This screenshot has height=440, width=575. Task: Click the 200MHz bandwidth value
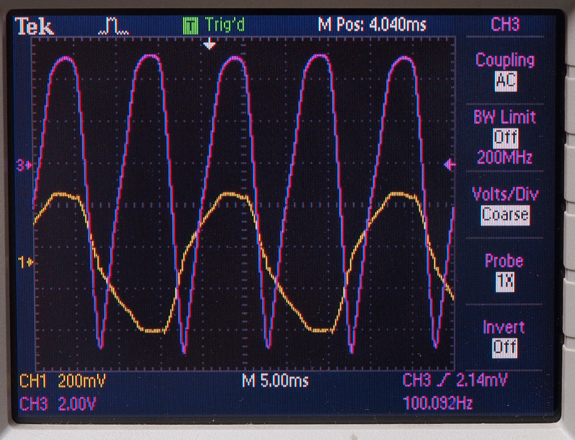coord(505,158)
